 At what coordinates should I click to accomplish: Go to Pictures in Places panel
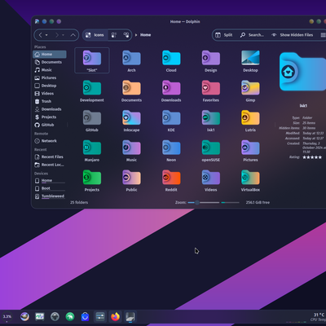pos(50,78)
